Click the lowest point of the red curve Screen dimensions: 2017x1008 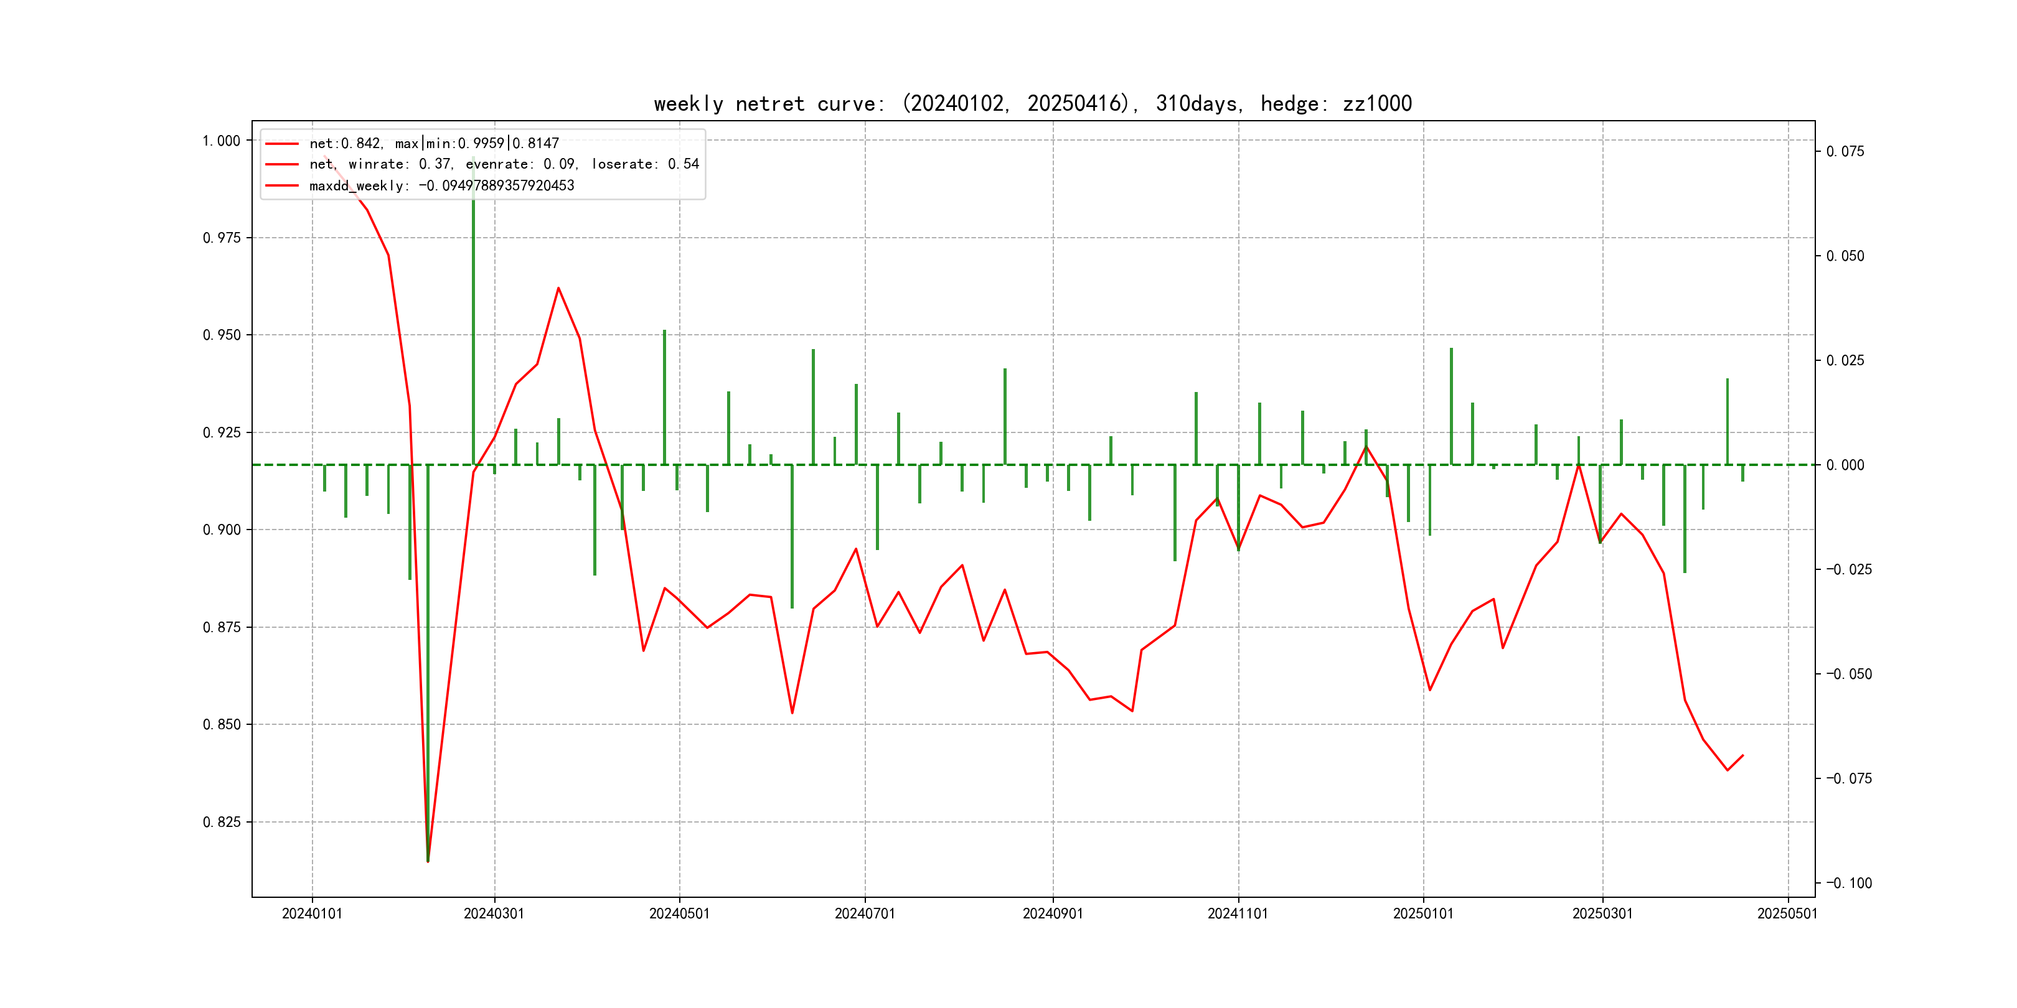(x=428, y=862)
